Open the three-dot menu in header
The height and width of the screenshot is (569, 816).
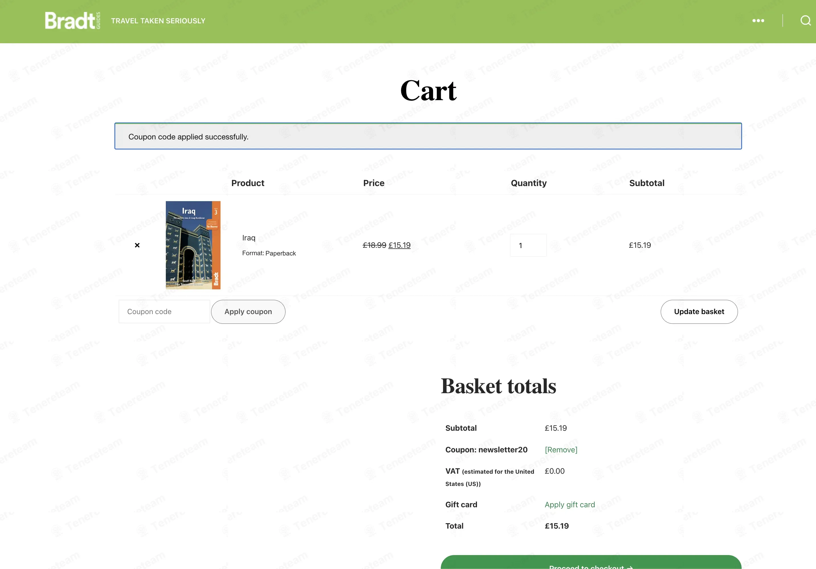758,20
